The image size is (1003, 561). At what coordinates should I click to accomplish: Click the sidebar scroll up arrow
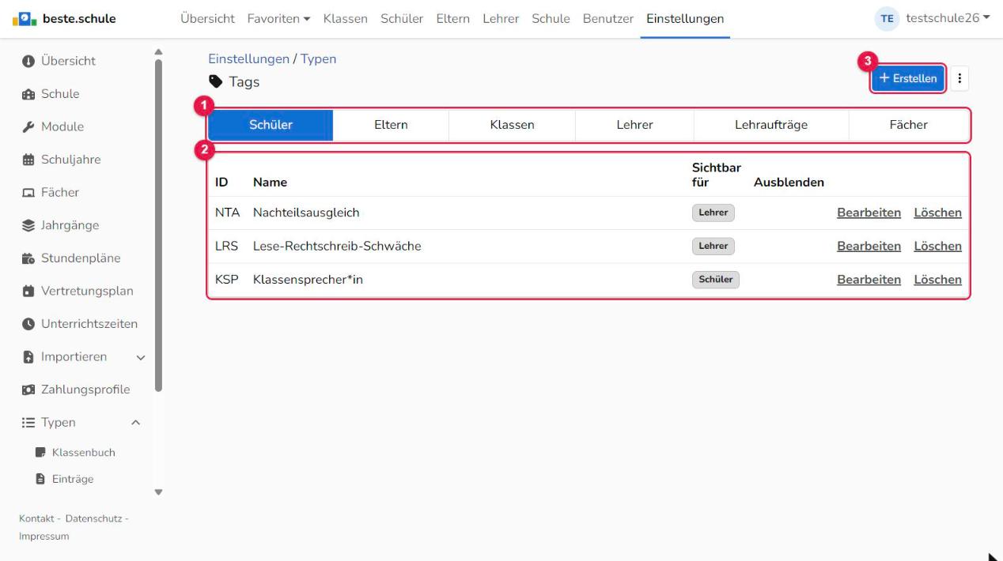158,52
